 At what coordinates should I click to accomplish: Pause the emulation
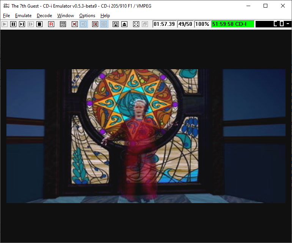(13, 24)
